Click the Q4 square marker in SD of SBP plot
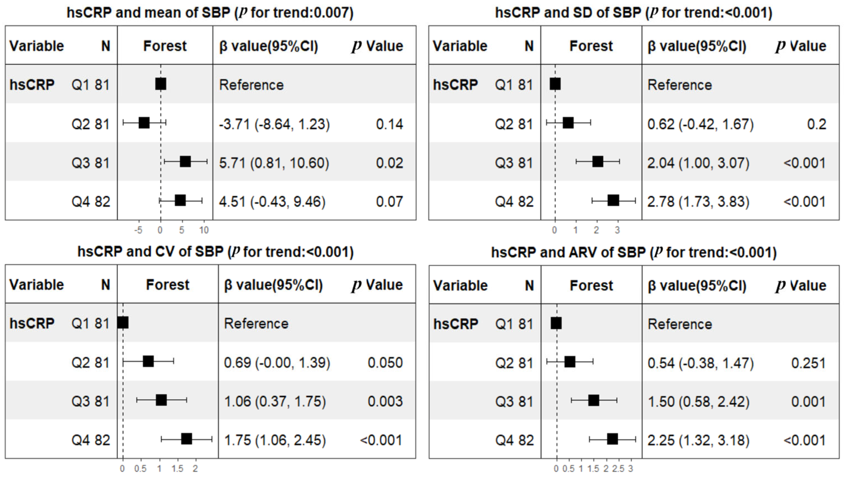 click(613, 201)
